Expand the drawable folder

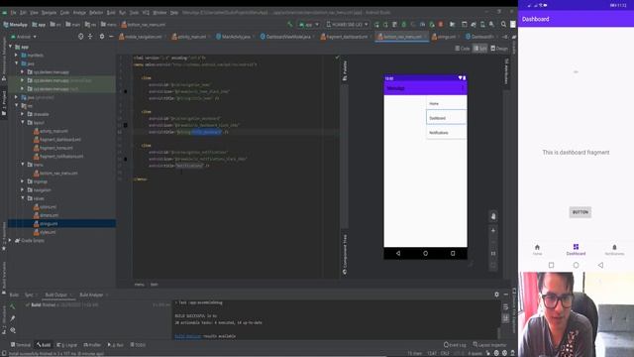23,114
